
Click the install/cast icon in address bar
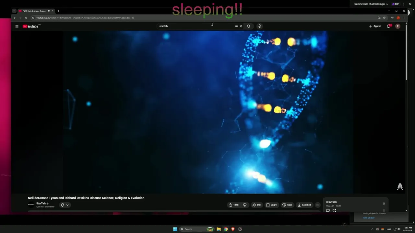379,18
